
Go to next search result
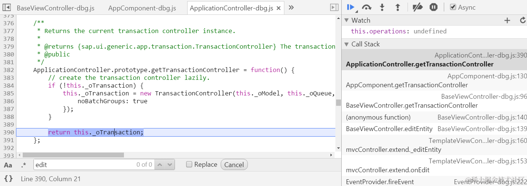coord(170,164)
